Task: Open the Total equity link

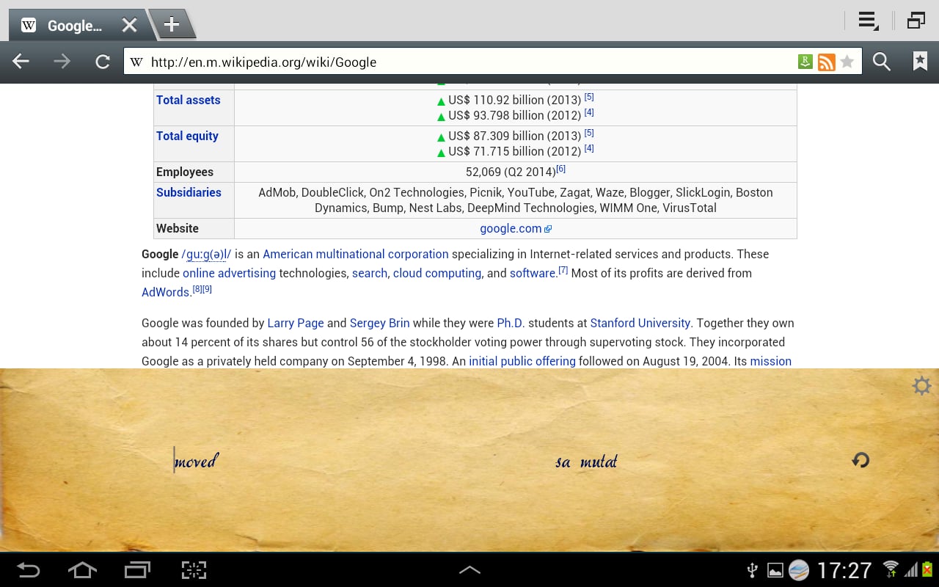Action: point(187,136)
